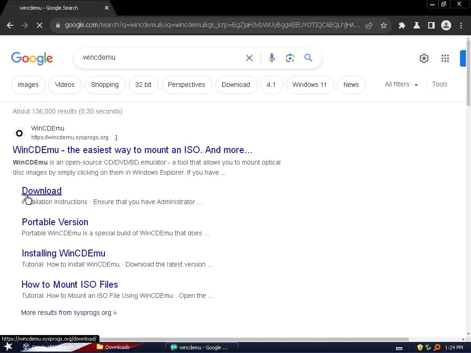Switch to the News filter

tap(351, 85)
